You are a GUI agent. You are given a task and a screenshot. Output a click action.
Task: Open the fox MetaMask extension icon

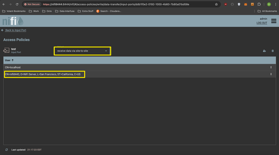(x=246, y=4)
